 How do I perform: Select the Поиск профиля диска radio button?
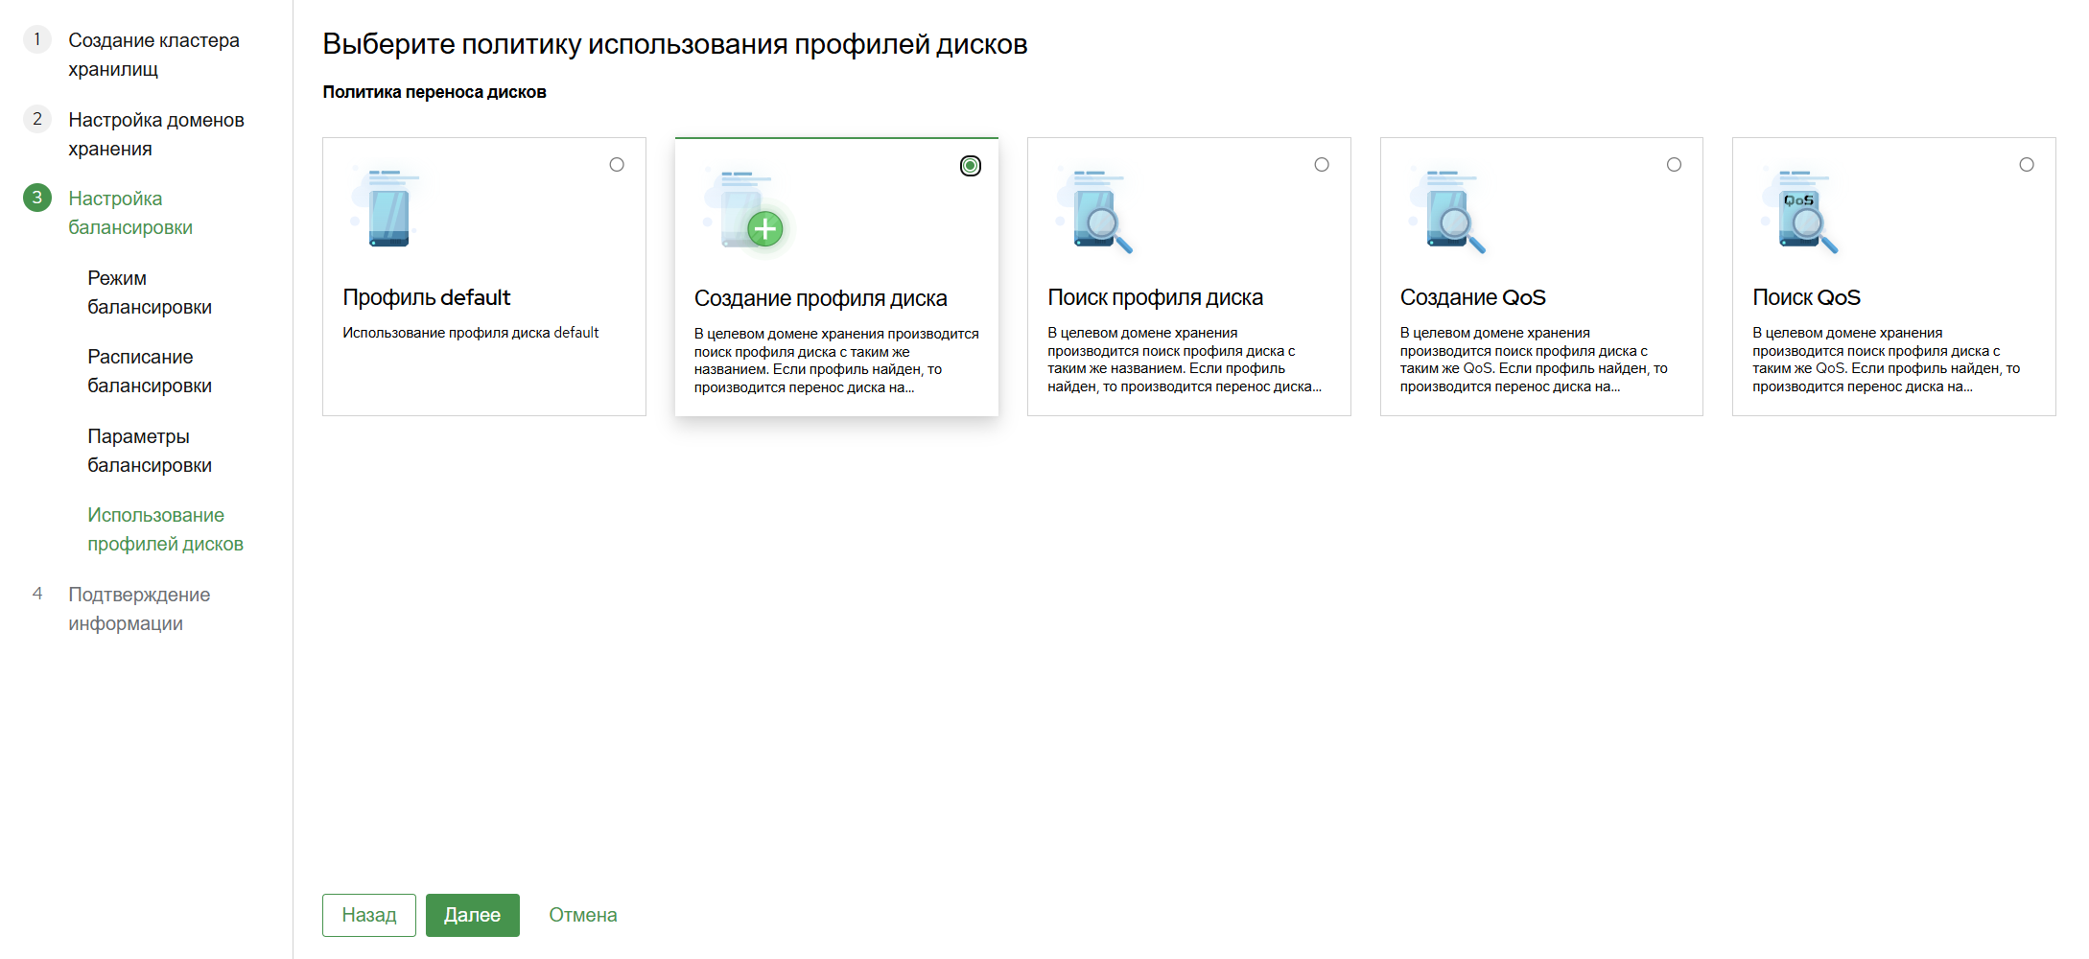point(1322,165)
